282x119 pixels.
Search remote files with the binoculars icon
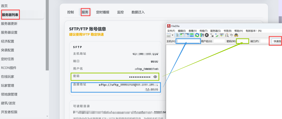click(236, 35)
